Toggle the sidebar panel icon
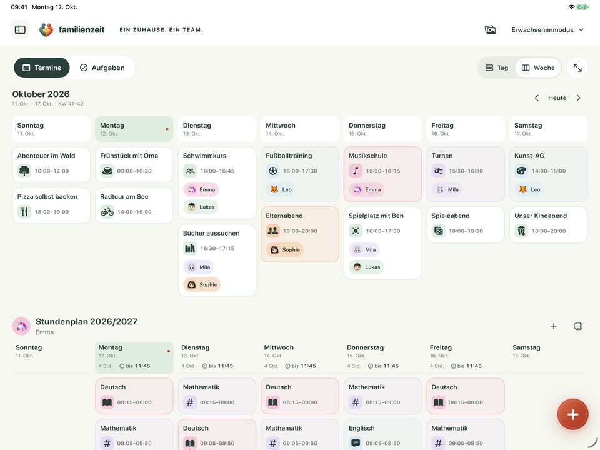The image size is (600, 450). tap(20, 30)
